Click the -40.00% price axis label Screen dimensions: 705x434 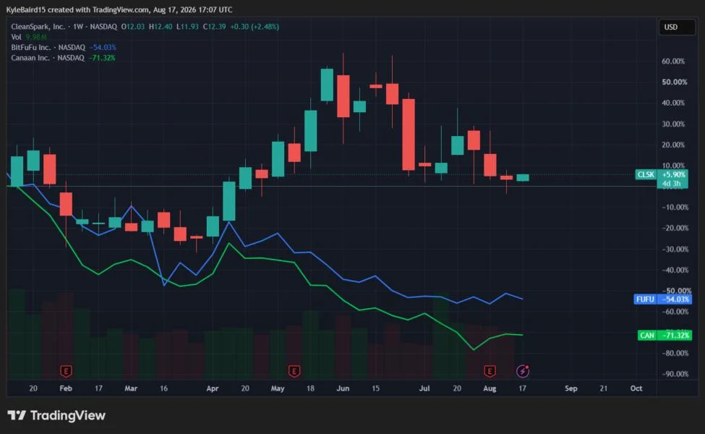click(x=675, y=270)
